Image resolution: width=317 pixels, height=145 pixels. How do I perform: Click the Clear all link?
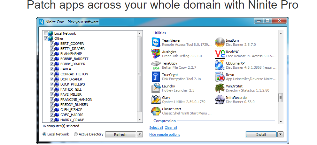point(171,128)
